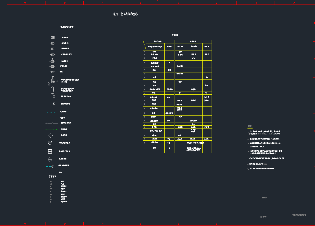
Task: Click the X轴 cell in the letter table
Action: (169, 139)
